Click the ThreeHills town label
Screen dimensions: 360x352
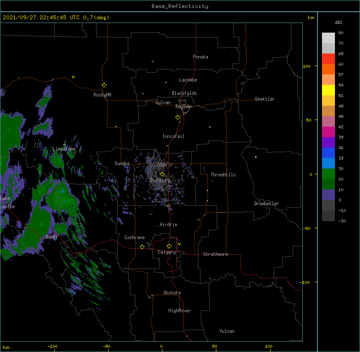point(223,175)
